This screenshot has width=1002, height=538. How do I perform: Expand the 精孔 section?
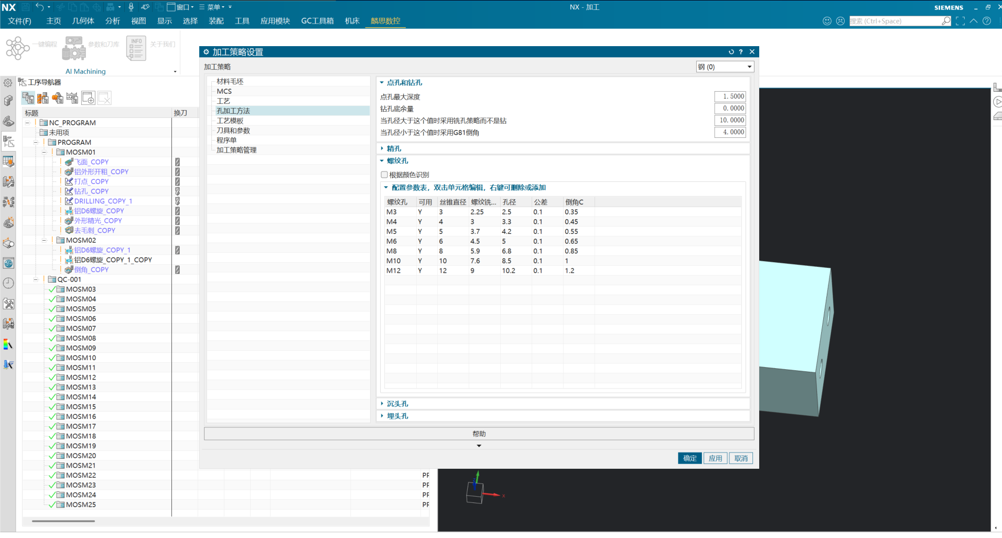pyautogui.click(x=393, y=149)
